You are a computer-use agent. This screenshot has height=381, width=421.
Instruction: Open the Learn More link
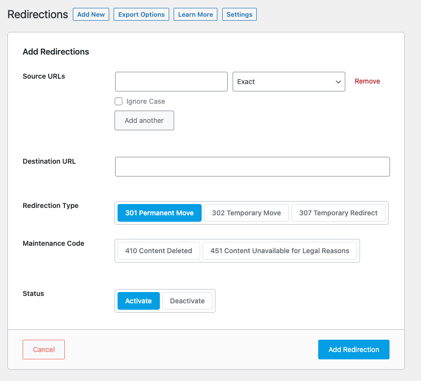(x=195, y=14)
